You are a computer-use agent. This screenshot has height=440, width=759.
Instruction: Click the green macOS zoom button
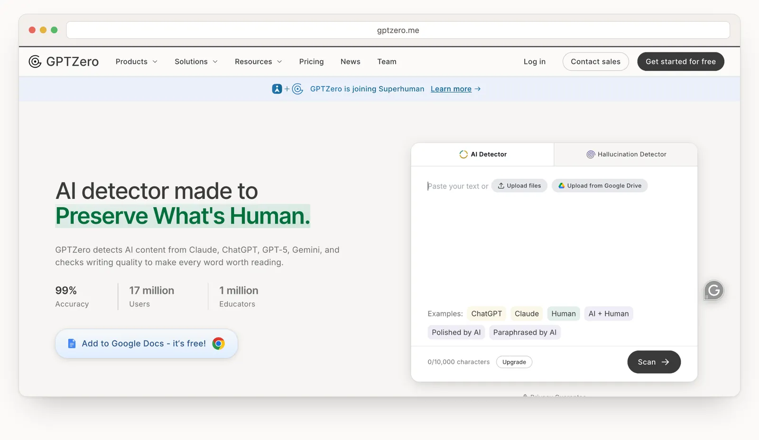pyautogui.click(x=54, y=30)
